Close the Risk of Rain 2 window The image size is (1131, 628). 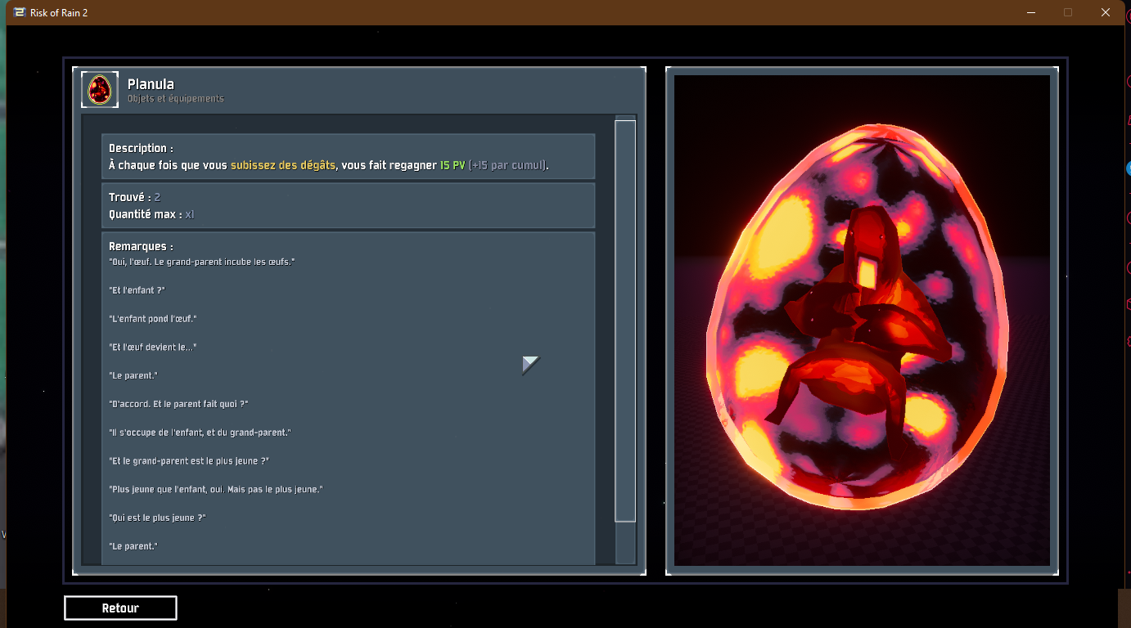point(1106,12)
